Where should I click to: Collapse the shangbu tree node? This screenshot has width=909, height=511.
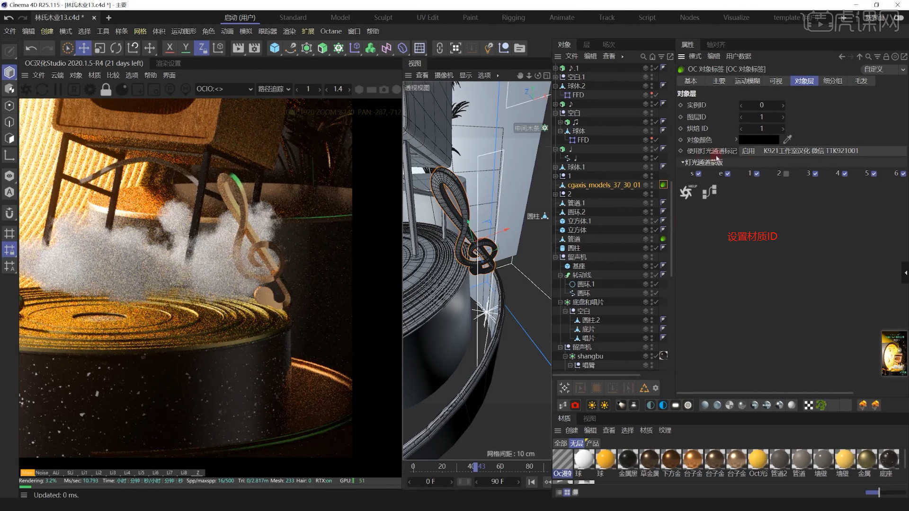565,356
